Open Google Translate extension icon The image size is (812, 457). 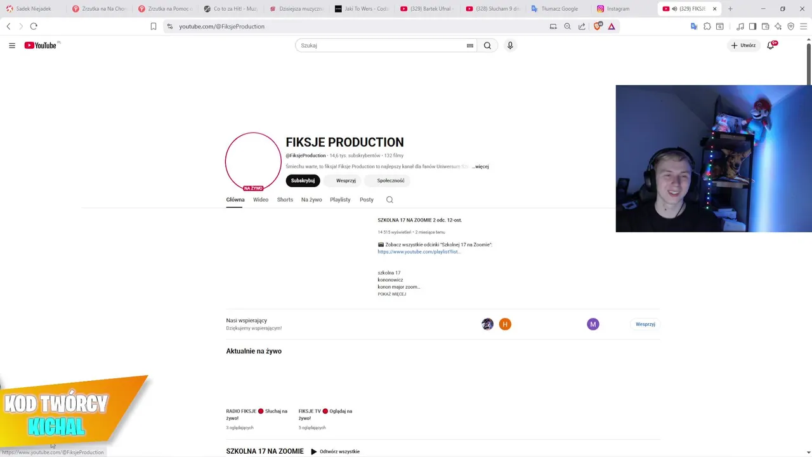(694, 26)
